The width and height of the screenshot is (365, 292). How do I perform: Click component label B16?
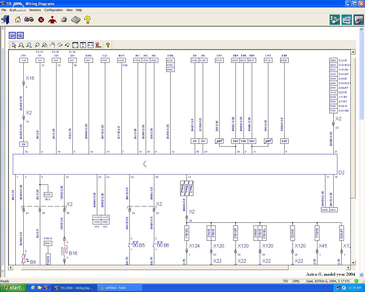tap(73, 253)
